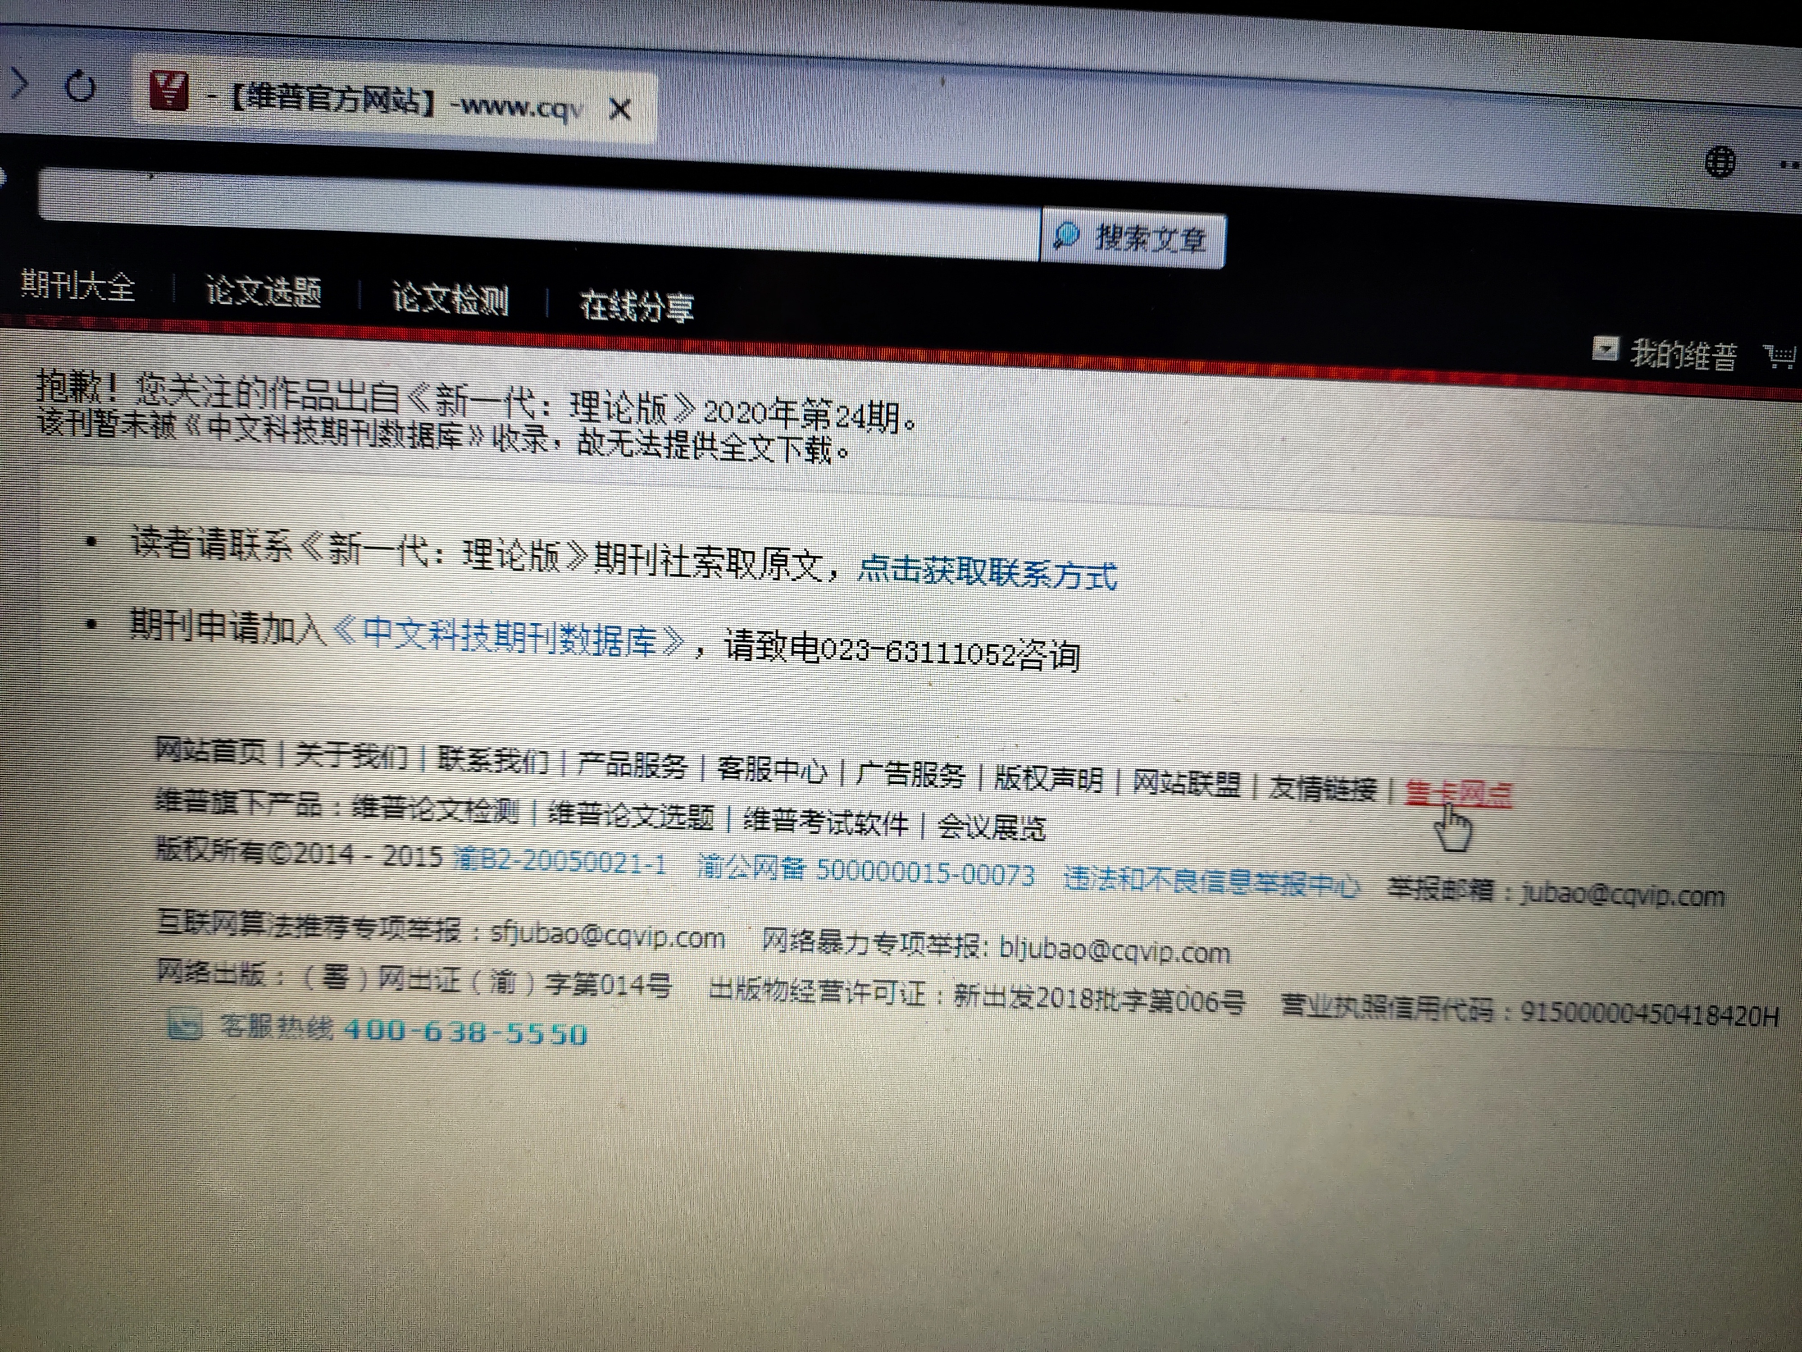Click the red VIP tab favicon

pyautogui.click(x=169, y=91)
